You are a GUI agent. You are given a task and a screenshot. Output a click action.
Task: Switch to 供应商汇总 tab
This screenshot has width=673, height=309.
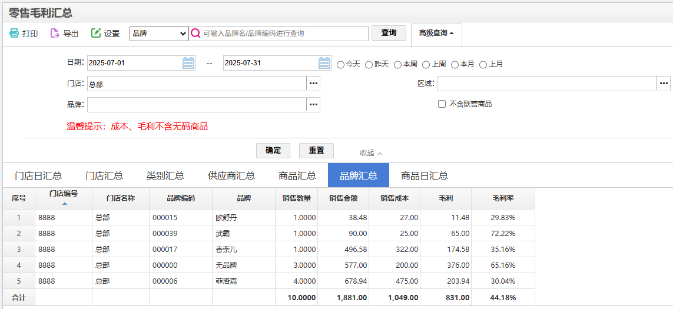(x=231, y=175)
